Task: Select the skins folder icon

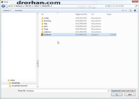Action: pyautogui.click(x=42, y=26)
